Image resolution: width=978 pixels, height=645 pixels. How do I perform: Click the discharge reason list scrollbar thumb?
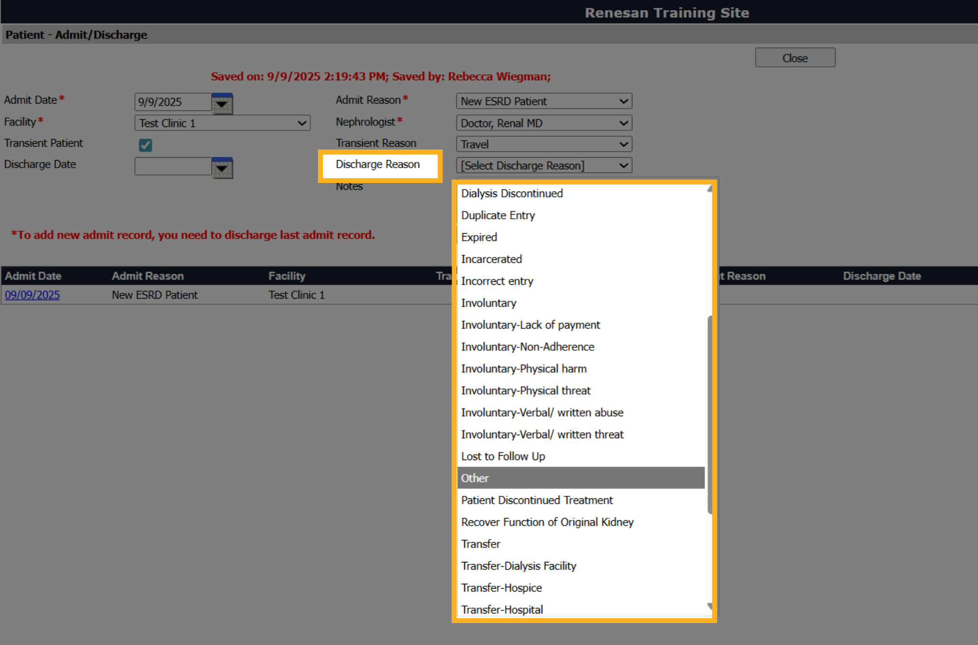point(710,415)
